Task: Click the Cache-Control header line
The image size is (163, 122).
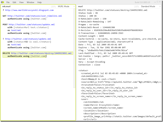Action: pos(120,39)
